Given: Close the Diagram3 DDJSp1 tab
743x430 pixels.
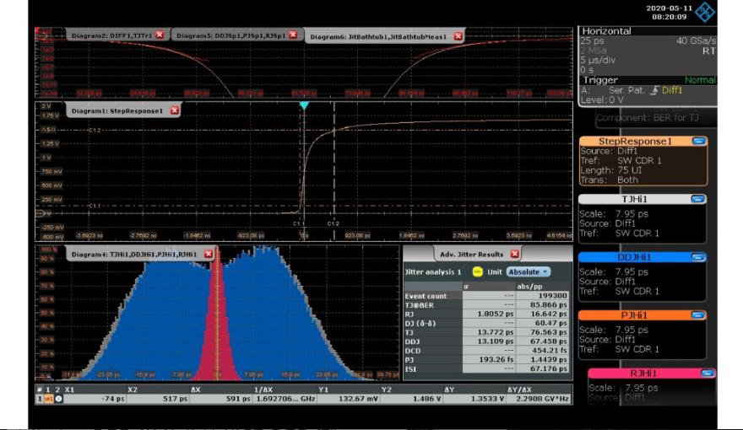Looking at the screenshot, I should click(x=293, y=35).
